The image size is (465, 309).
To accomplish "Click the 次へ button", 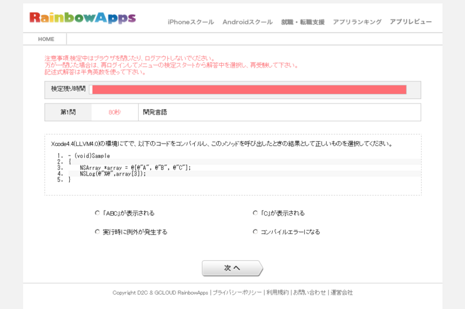I will [x=232, y=268].
